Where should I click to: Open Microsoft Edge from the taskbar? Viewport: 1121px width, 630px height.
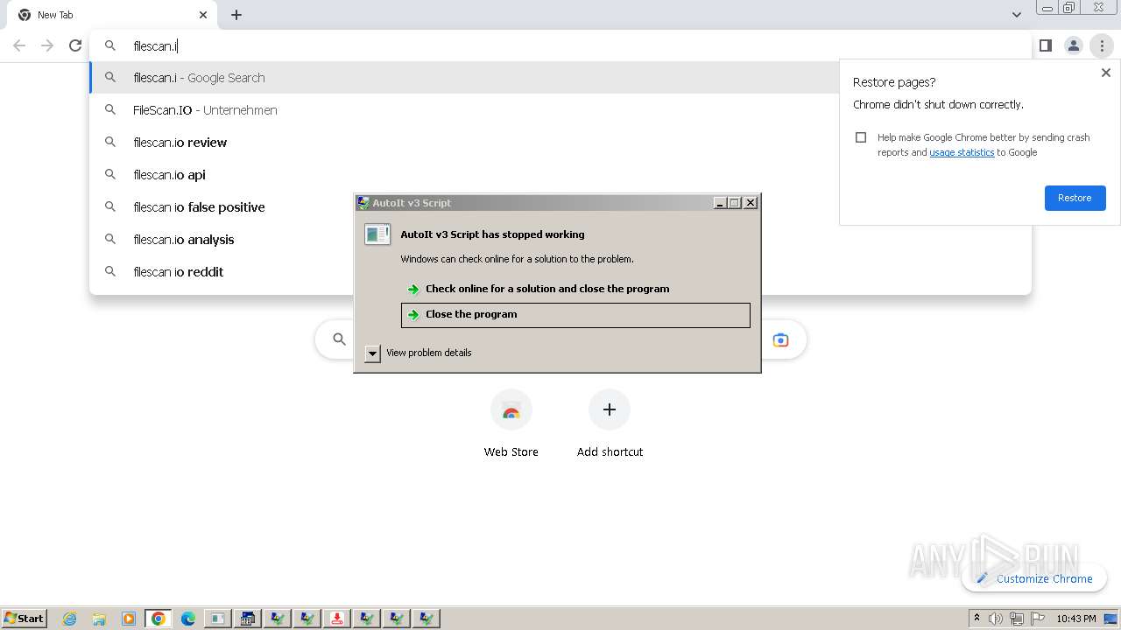tap(188, 619)
